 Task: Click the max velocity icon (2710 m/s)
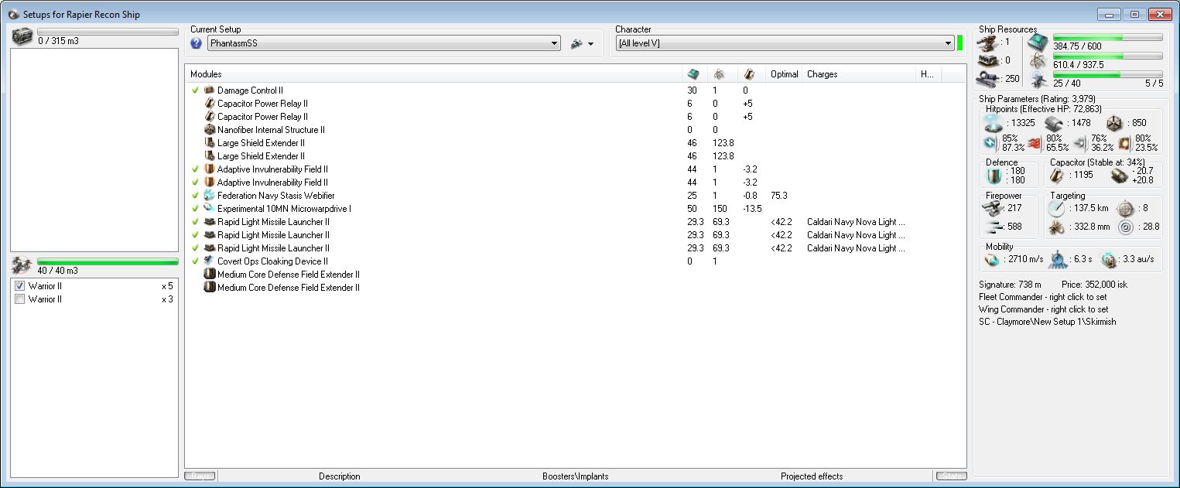click(x=992, y=260)
